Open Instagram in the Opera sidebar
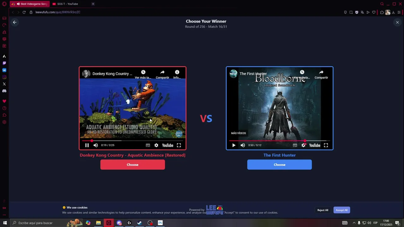This screenshot has height=227, width=404. pos(4,77)
